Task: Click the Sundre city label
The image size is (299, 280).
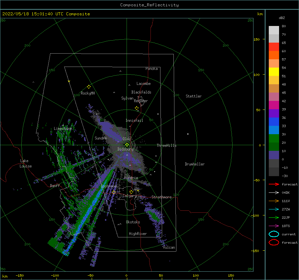Action: pos(101,138)
